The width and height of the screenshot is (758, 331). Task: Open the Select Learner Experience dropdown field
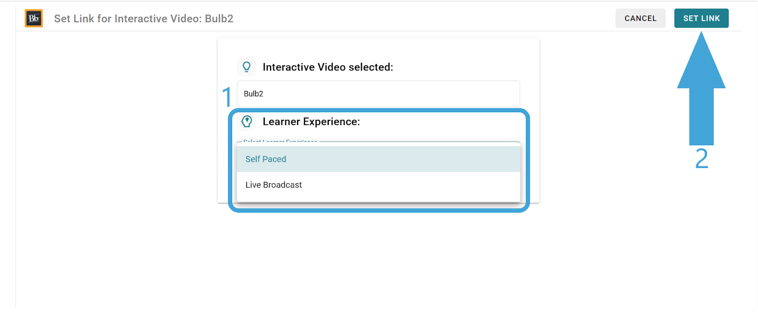click(x=379, y=143)
